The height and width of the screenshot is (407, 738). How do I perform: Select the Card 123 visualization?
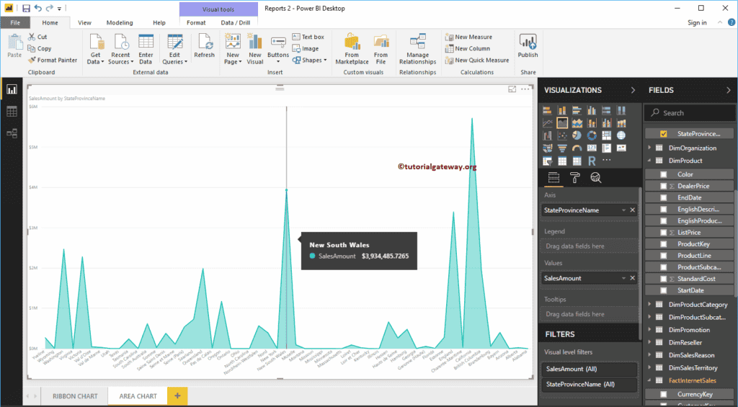(592, 148)
